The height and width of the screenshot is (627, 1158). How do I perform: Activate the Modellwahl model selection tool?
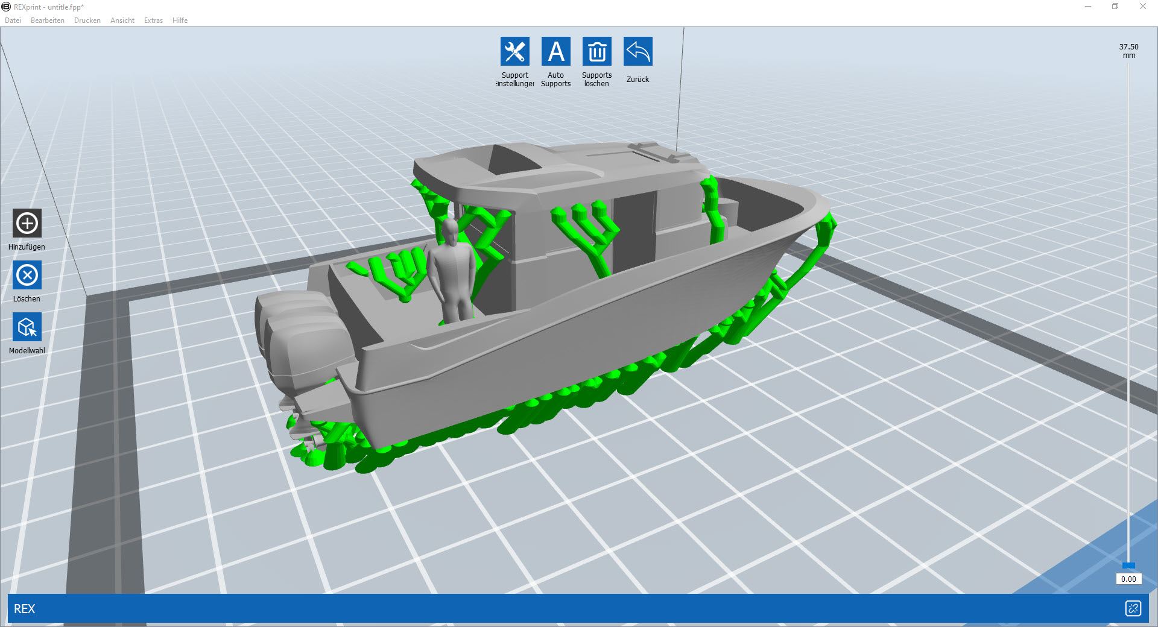(x=27, y=327)
